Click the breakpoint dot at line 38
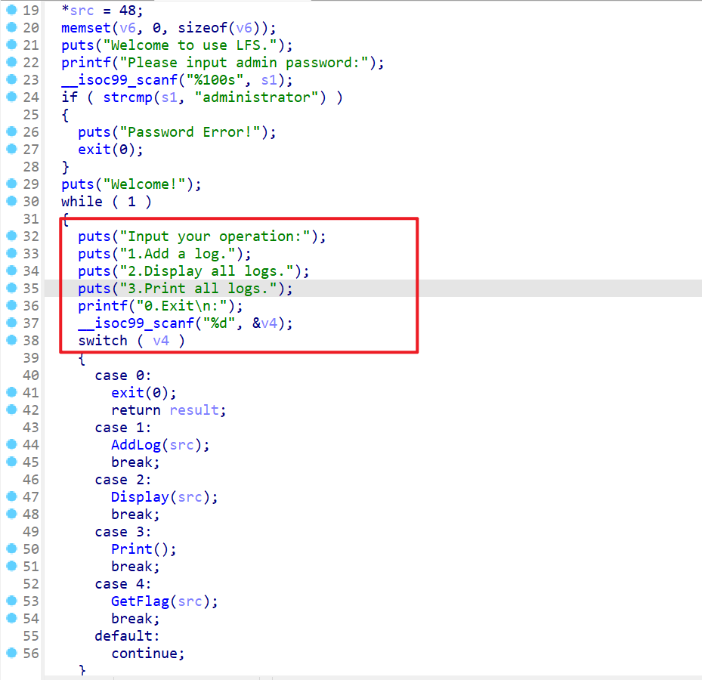This screenshot has width=702, height=680. (11, 340)
